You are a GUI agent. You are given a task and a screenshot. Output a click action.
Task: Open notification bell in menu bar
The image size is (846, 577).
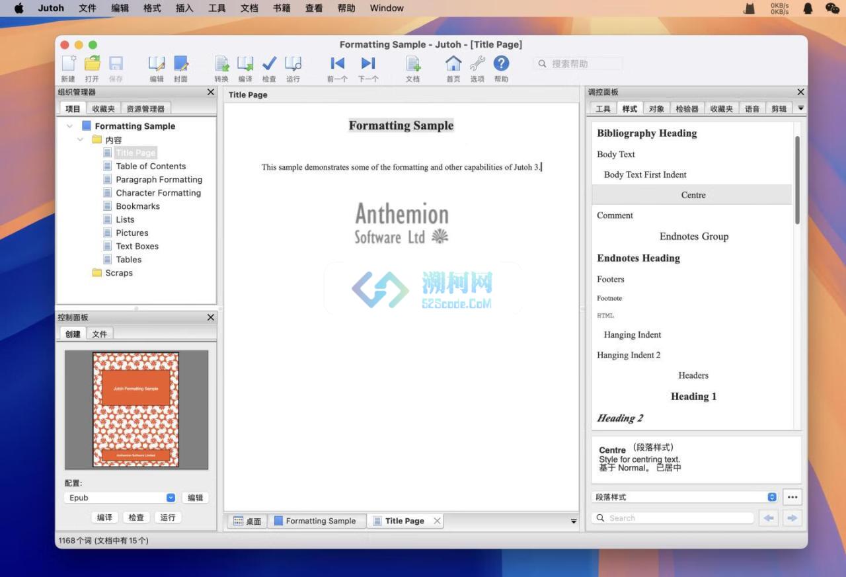808,8
